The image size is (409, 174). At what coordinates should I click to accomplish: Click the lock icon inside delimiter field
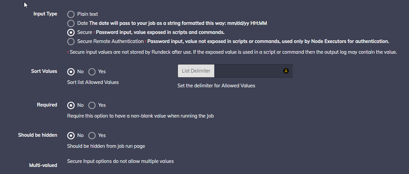[286, 71]
